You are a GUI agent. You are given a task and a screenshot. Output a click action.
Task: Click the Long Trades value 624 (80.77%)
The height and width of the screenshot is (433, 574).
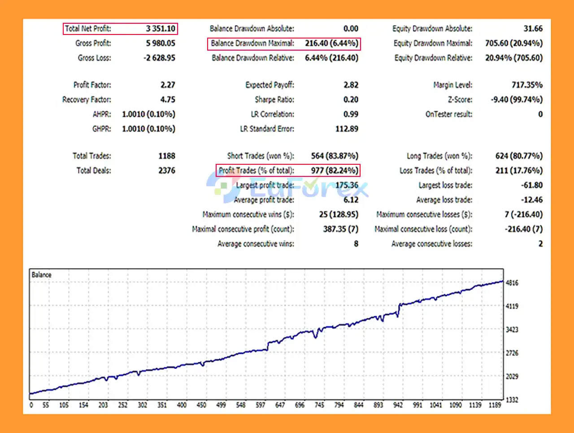518,156
